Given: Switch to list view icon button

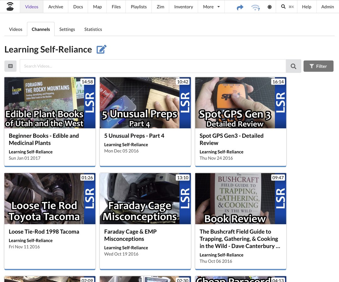Looking at the screenshot, I should pyautogui.click(x=10, y=66).
